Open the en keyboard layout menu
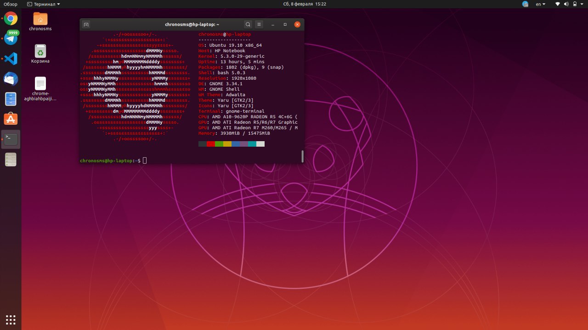Screen dimensions: 588x330 pos(541,4)
